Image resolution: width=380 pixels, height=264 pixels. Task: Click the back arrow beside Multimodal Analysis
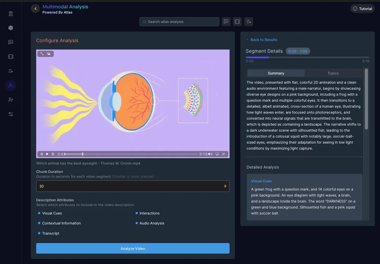pyautogui.click(x=35, y=9)
